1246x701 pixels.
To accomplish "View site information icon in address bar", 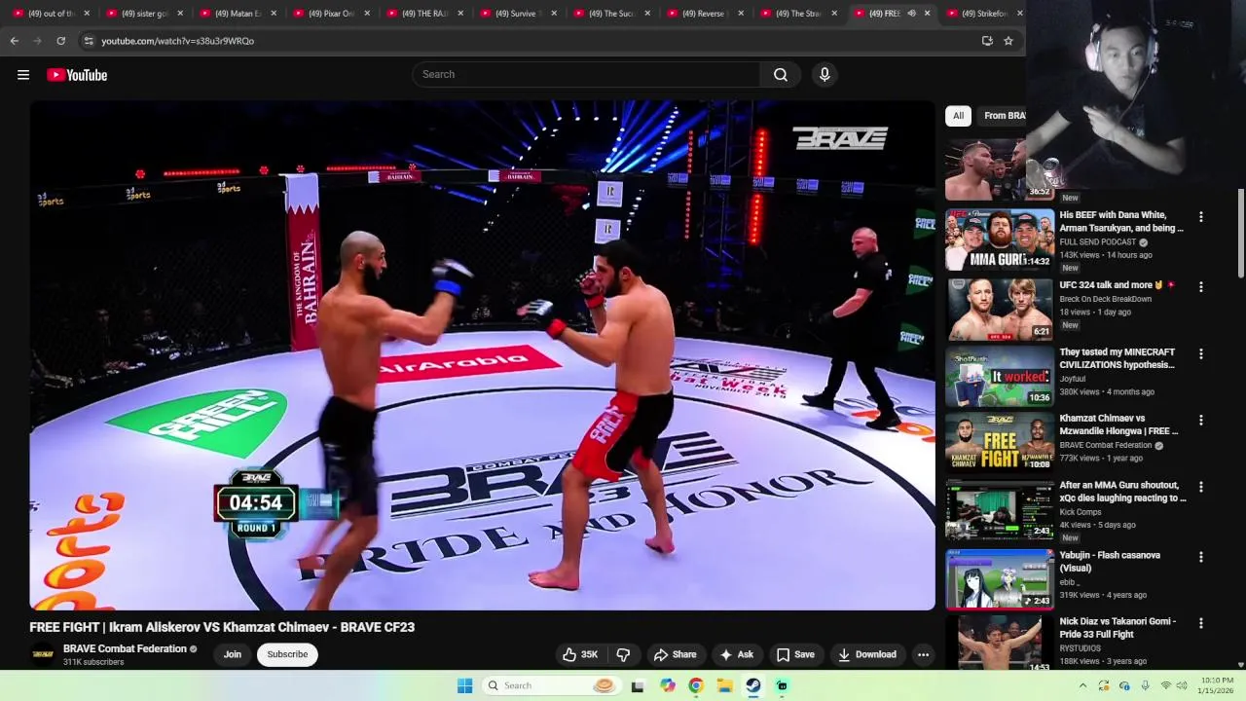I will click(x=89, y=41).
